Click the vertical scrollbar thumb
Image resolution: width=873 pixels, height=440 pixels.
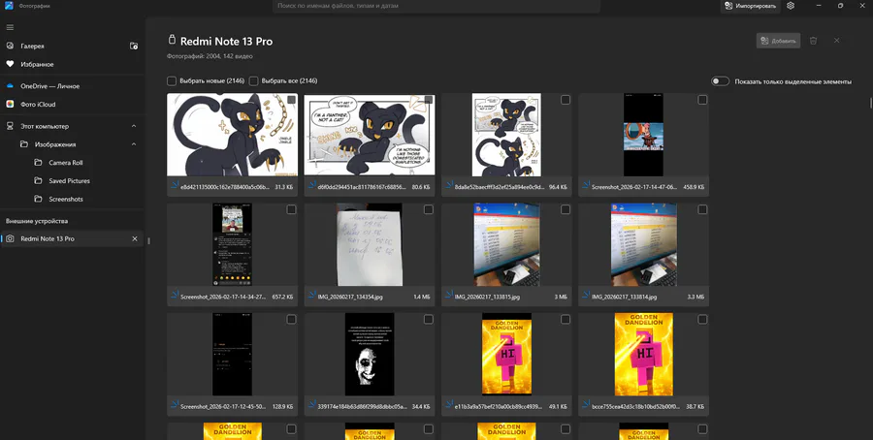871,103
